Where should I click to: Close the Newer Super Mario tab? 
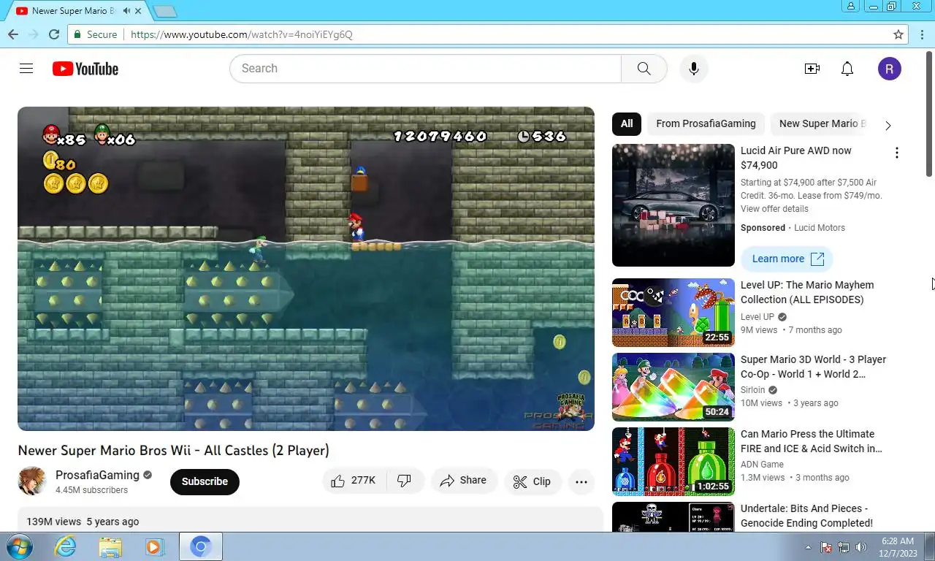coord(139,11)
